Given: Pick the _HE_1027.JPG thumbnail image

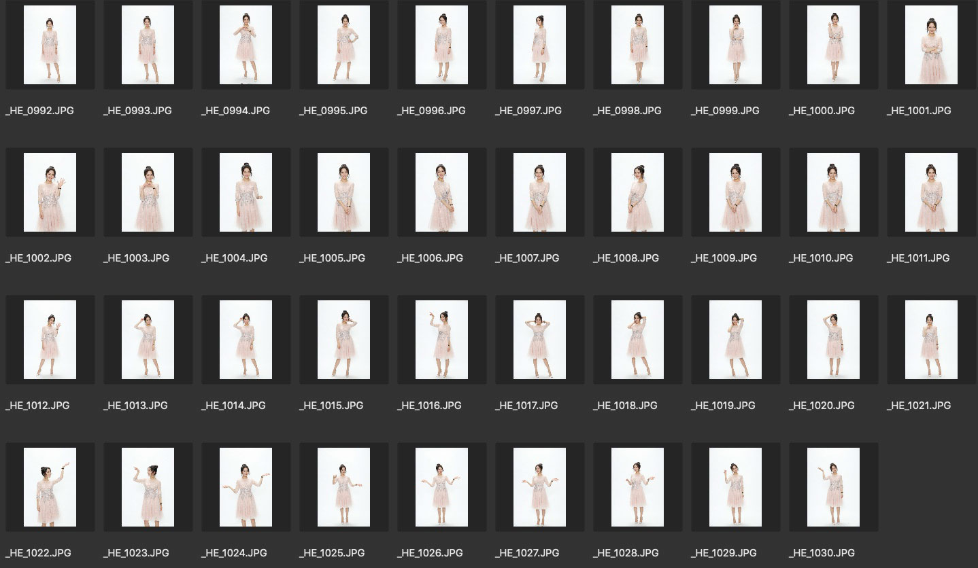Looking at the screenshot, I should [539, 487].
